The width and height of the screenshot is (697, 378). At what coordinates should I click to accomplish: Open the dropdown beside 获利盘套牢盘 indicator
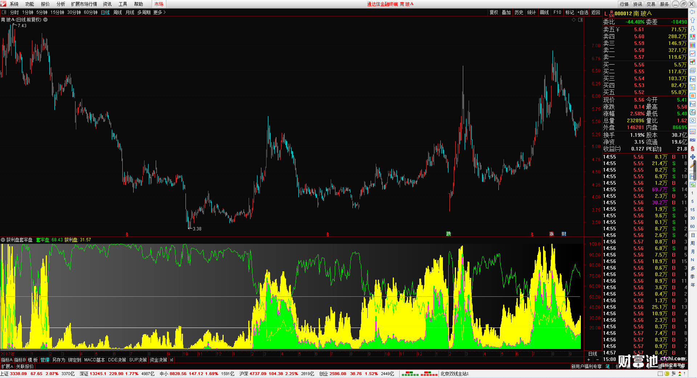[x=3, y=240]
